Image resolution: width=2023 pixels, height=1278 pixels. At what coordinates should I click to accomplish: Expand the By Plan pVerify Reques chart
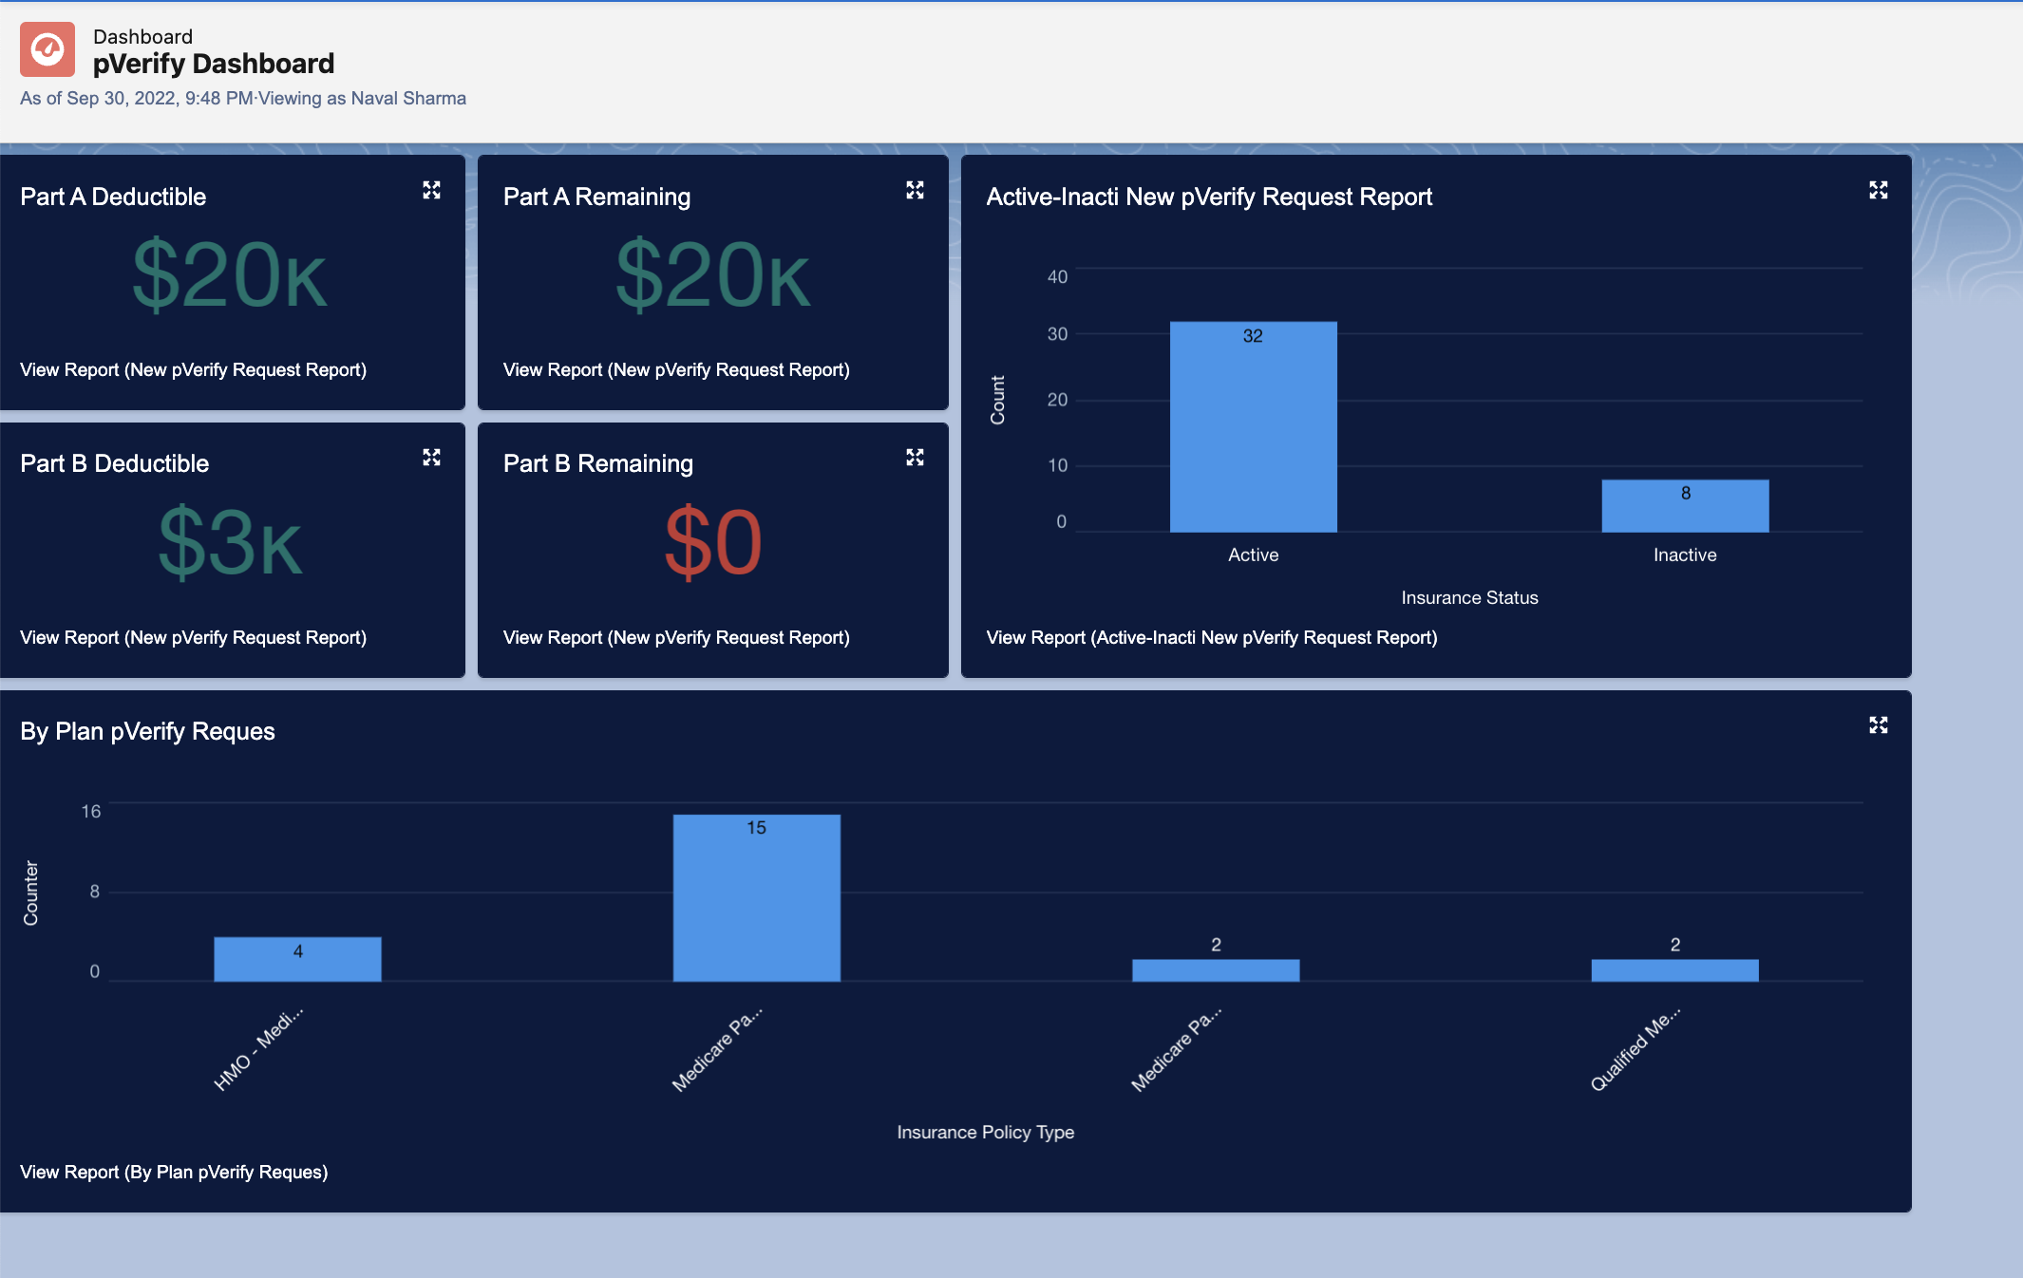coord(1878,725)
